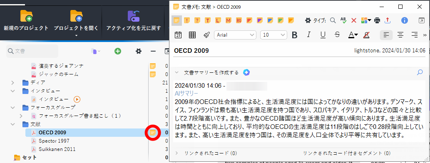Open the font size 10 dropdown
430x163 pixels.
(273, 35)
